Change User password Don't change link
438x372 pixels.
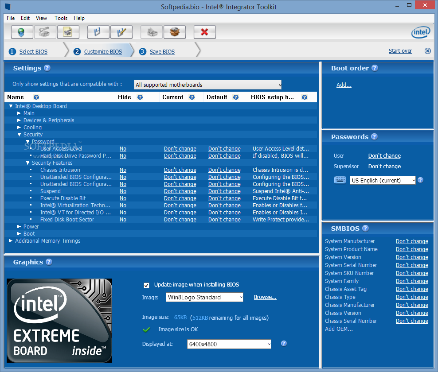click(x=384, y=156)
